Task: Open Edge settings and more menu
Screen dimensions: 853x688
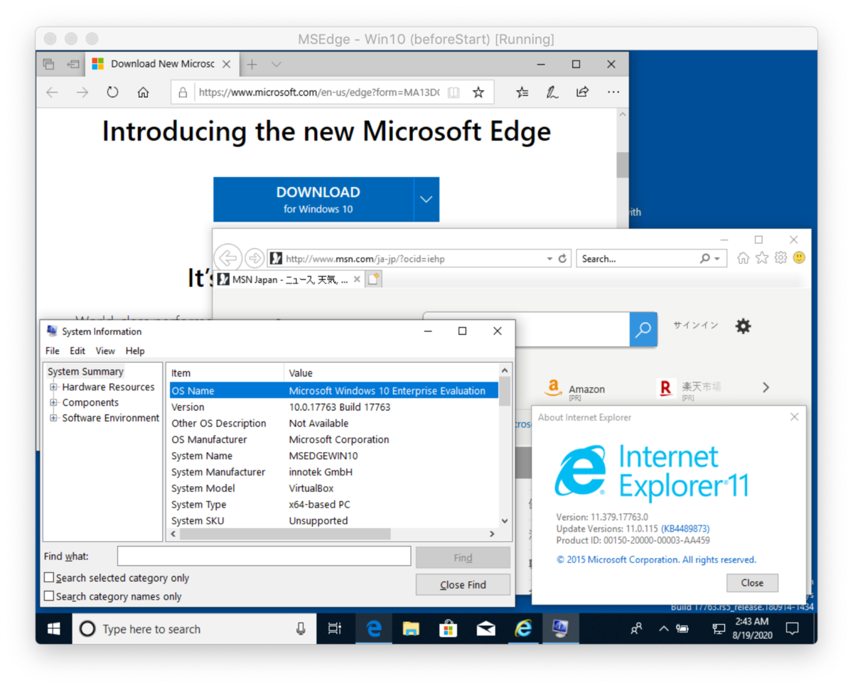Action: click(x=613, y=92)
